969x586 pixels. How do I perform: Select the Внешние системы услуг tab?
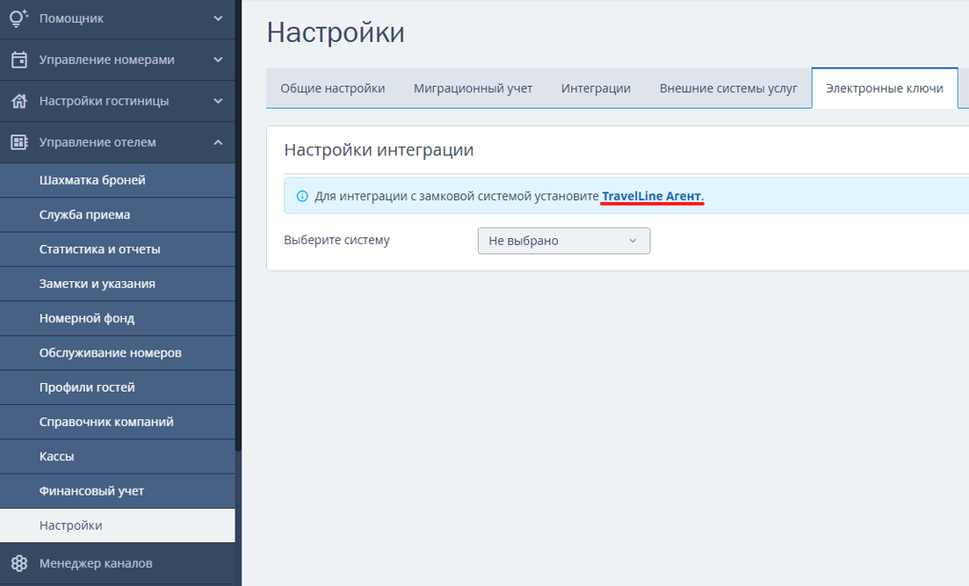click(728, 89)
